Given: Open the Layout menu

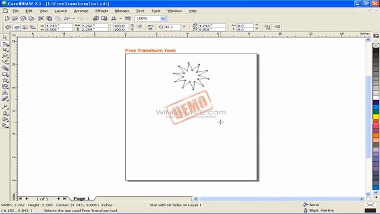Looking at the screenshot, I should [61, 11].
